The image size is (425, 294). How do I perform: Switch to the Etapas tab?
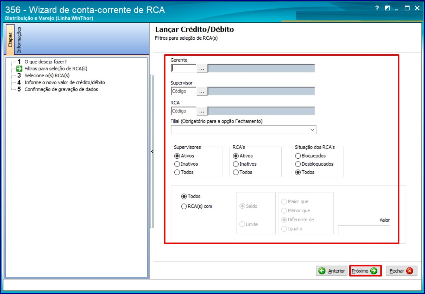[x=10, y=39]
